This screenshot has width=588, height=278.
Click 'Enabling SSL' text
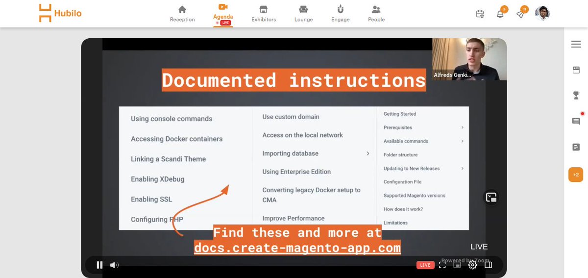(151, 199)
